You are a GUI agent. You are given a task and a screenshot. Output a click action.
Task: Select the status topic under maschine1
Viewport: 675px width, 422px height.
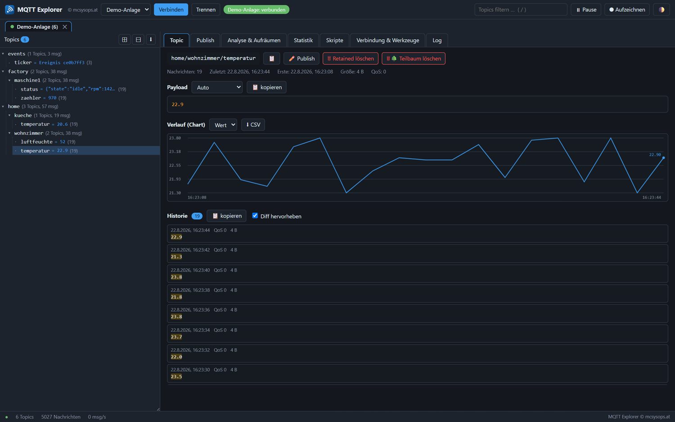point(86,89)
